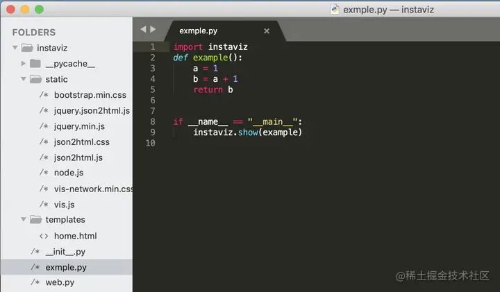500x292 pixels.
Task: Click the HTML icon beside home.html
Action: tap(44, 236)
